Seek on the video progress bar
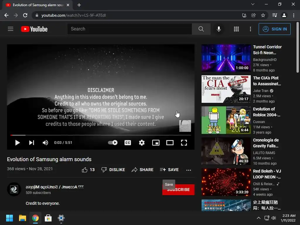Image resolution: width=300 pixels, height=225 pixels. 101,135
